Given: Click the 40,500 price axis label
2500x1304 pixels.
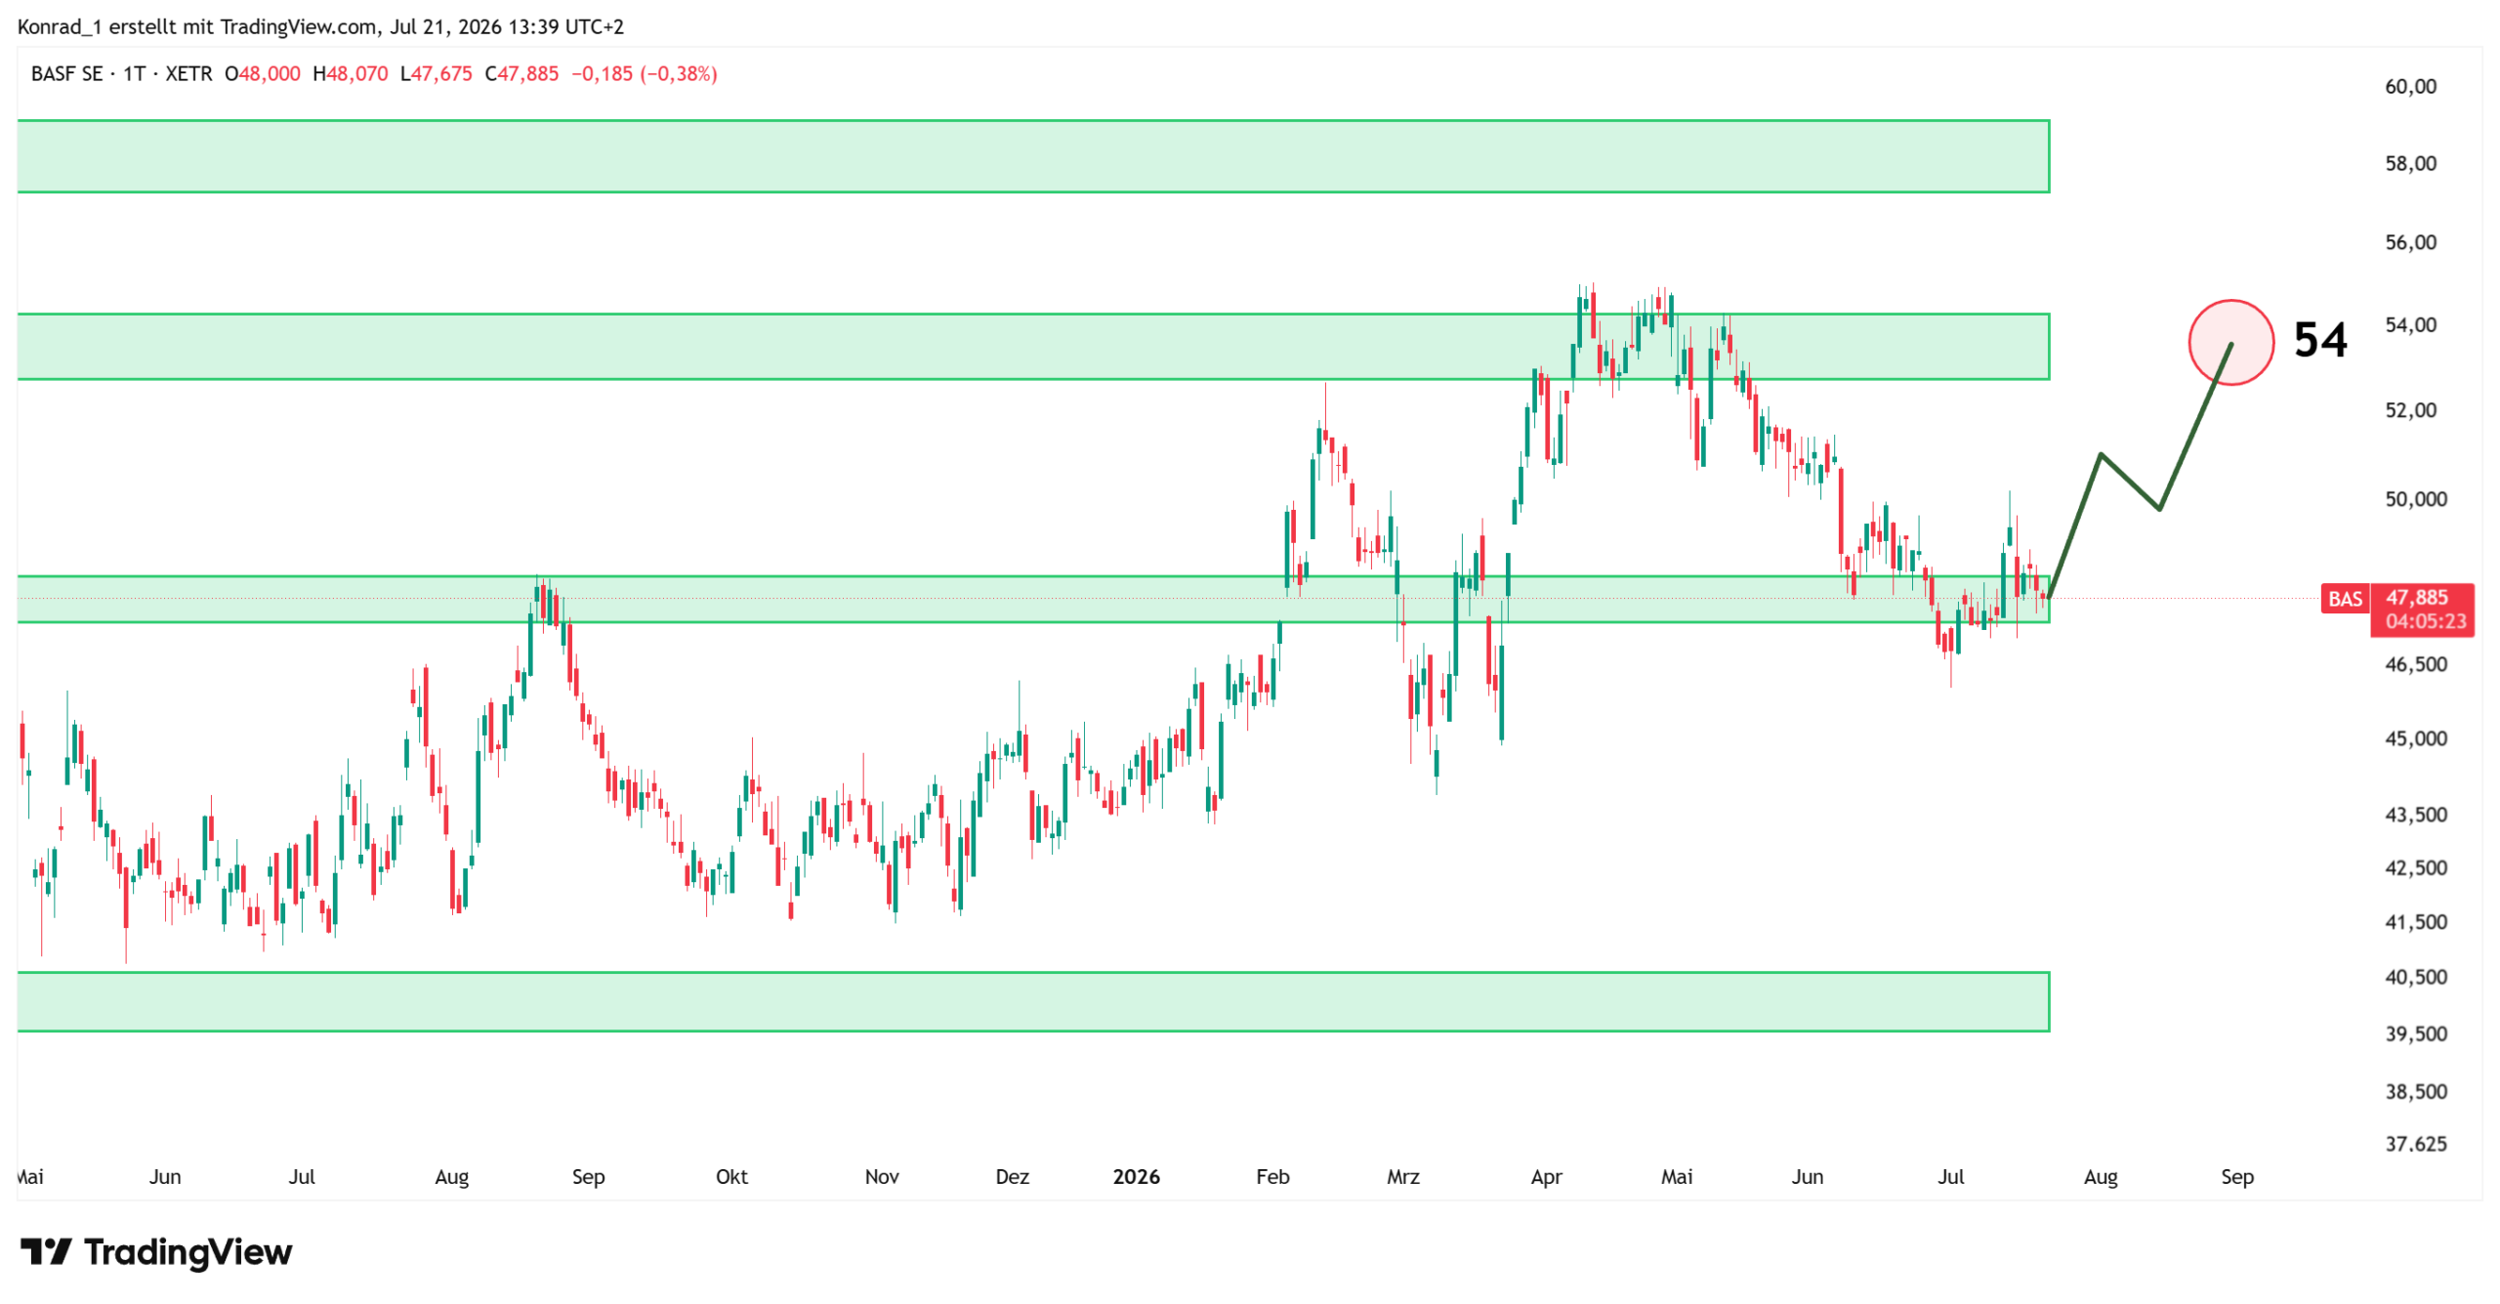Looking at the screenshot, I should [x=2416, y=977].
